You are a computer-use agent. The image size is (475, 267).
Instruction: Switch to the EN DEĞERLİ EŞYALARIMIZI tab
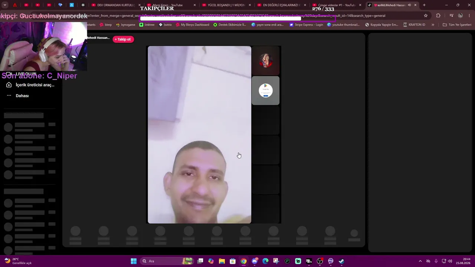[281, 5]
